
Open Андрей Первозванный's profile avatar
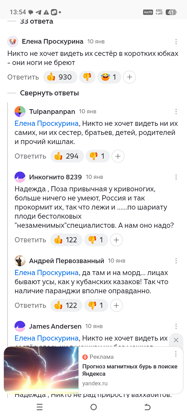pyautogui.click(x=20, y=261)
